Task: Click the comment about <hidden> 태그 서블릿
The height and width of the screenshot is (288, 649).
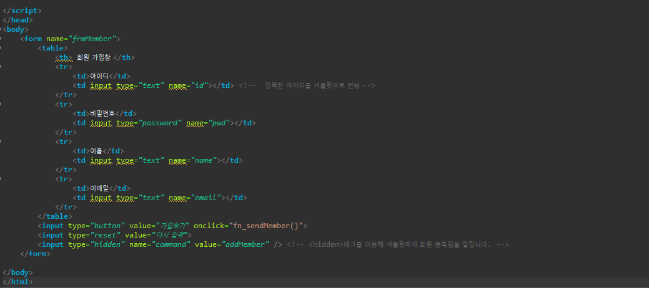Action: pyautogui.click(x=397, y=244)
